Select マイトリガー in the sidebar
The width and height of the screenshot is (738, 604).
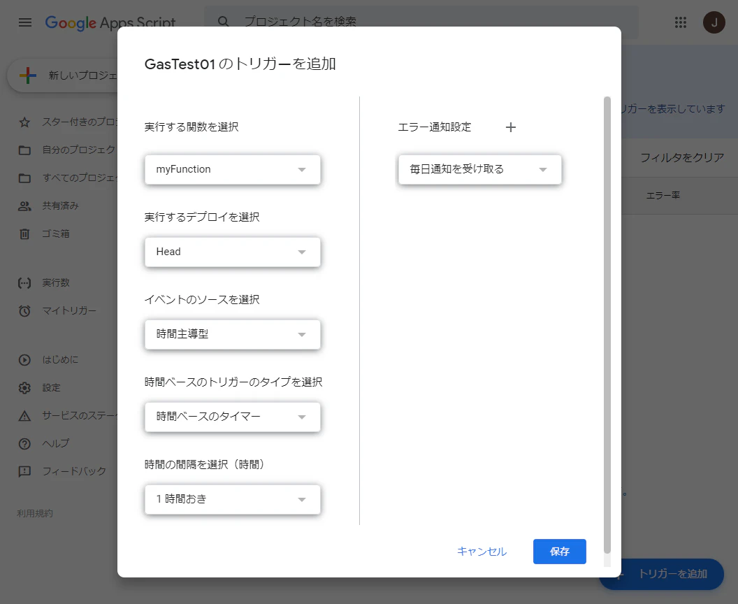click(x=69, y=310)
